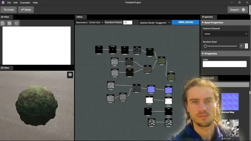Screen dimensions: 251x141
Task: Click the app logo icon in title bar
Action: [3, 3]
